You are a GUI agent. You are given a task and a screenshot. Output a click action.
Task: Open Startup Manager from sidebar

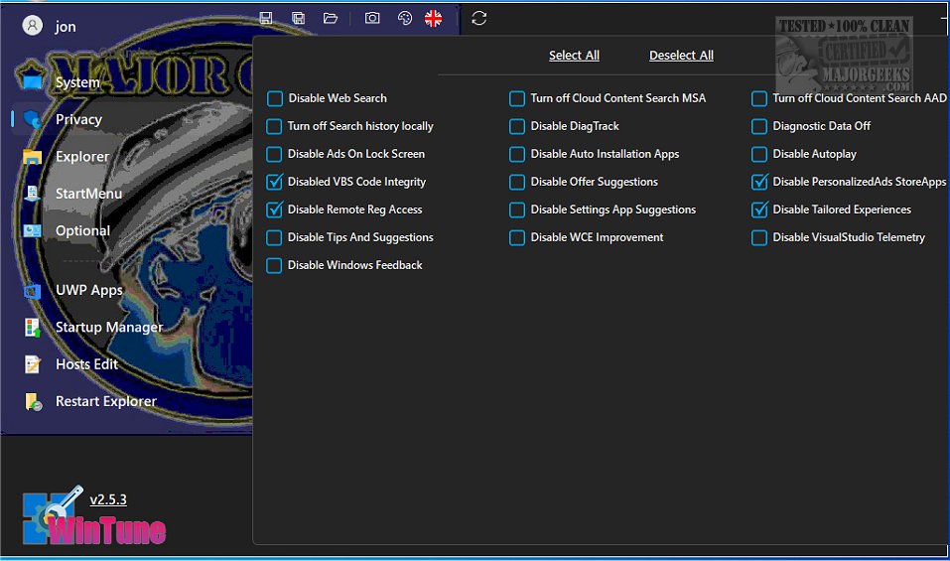coord(108,327)
